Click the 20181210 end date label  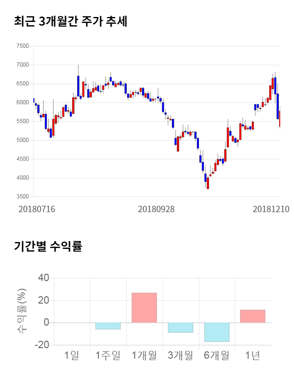pyautogui.click(x=271, y=209)
